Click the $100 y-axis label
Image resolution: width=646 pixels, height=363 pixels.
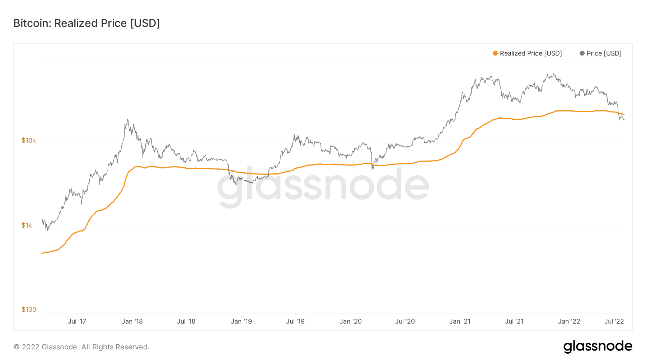[29, 310]
